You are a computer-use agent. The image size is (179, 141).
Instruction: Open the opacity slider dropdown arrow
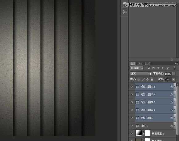[x=173, y=74]
